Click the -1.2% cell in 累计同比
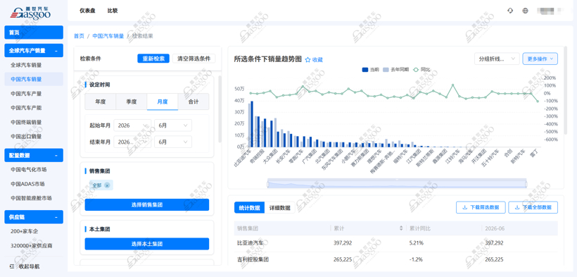This screenshot has height=277, width=577. click(x=415, y=259)
